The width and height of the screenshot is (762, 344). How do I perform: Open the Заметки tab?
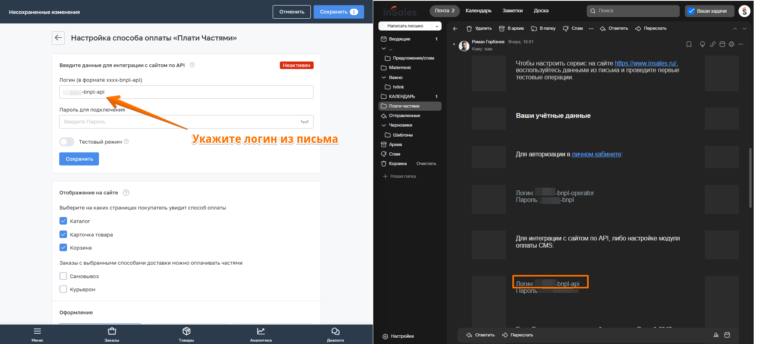coord(512,11)
